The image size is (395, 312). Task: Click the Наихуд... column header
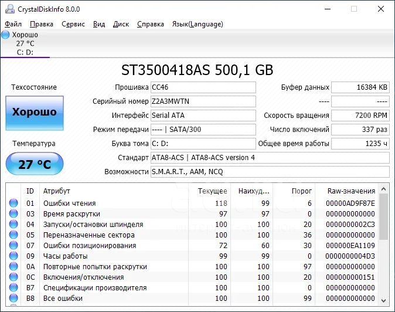pos(251,191)
